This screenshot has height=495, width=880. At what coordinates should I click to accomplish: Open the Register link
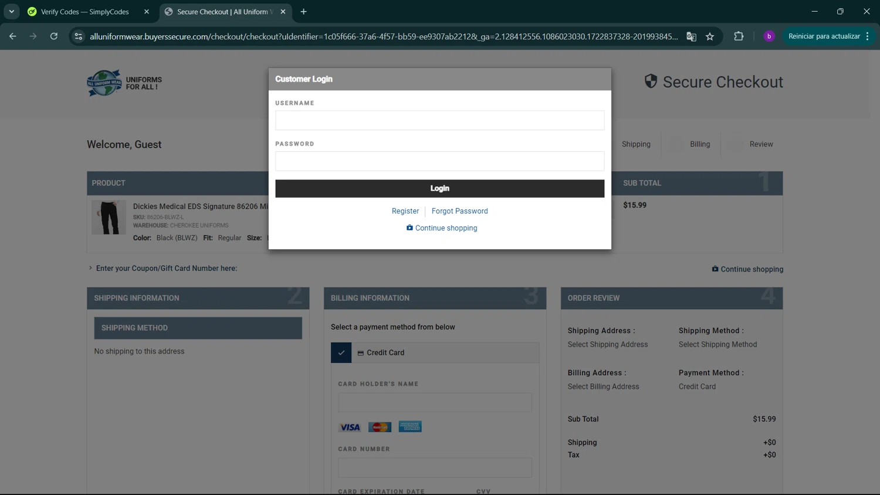point(405,211)
